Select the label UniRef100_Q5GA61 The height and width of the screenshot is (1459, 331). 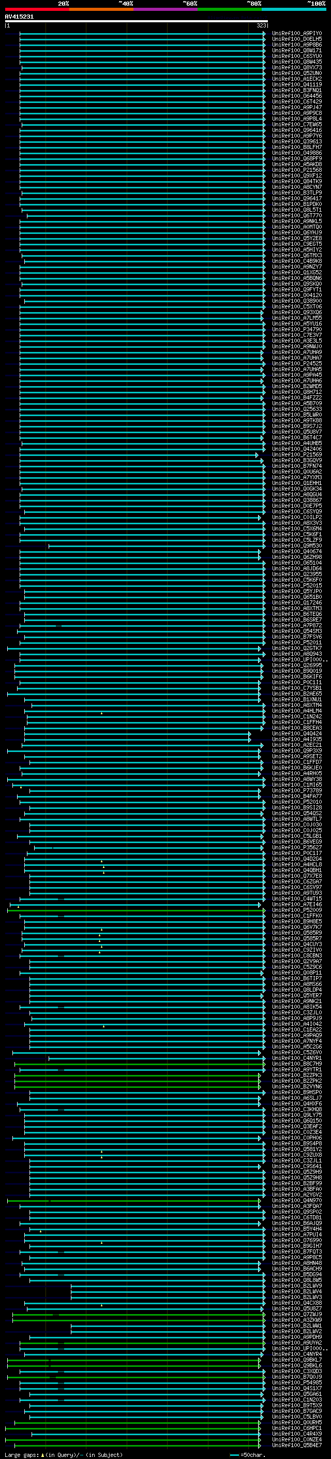pyautogui.click(x=297, y=1394)
